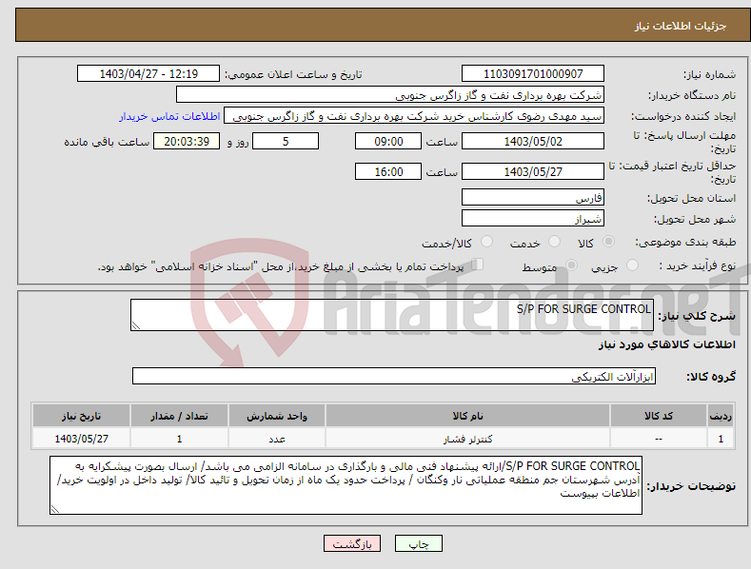
Task: Click the اطلاعات کالاهای مورد نیاز heading
Action: [666, 344]
